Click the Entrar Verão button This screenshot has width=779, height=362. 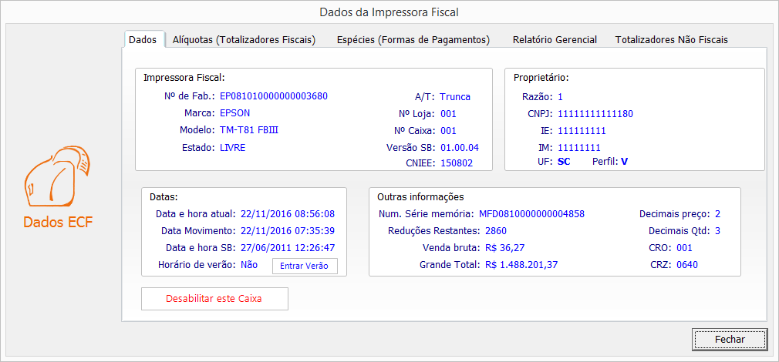pos(305,266)
